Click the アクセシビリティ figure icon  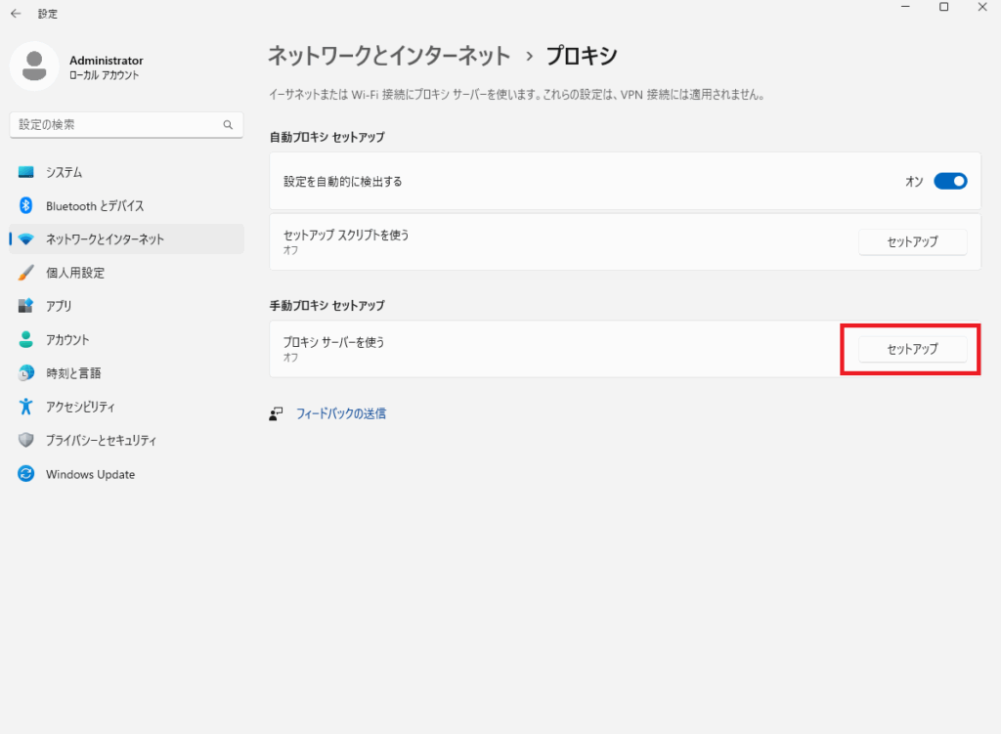pyautogui.click(x=26, y=407)
